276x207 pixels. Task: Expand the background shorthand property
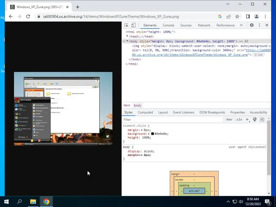click(x=149, y=134)
